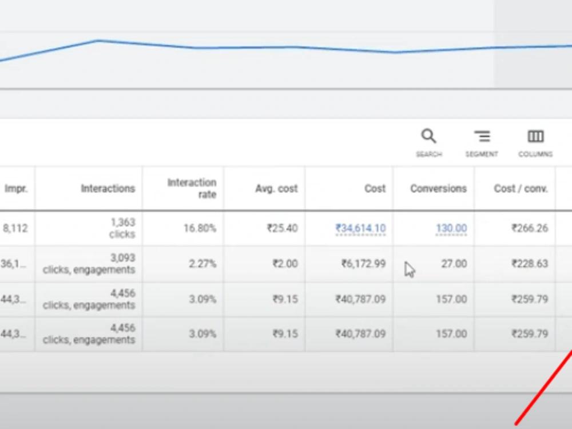Image resolution: width=572 pixels, height=429 pixels.
Task: Select the 2.27% interaction rate cell
Action: coord(183,264)
